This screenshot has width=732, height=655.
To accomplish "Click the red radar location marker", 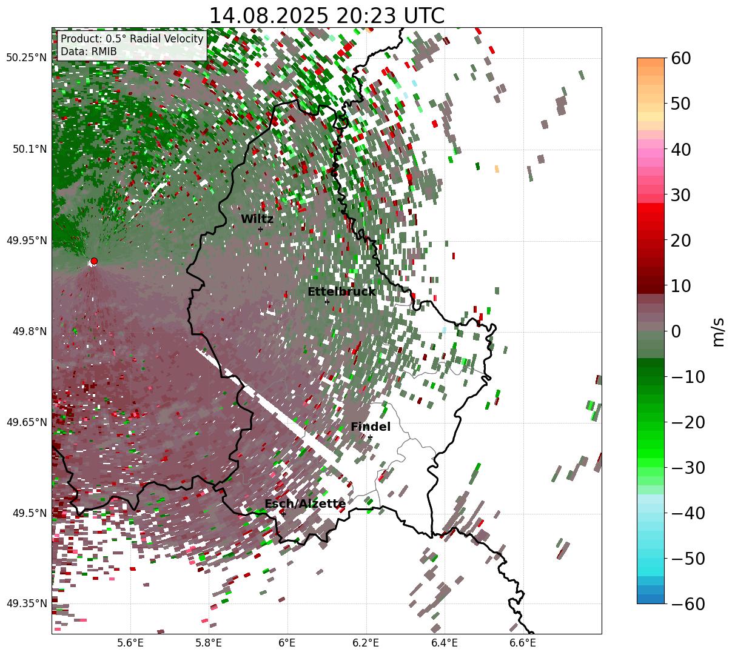I will click(93, 261).
